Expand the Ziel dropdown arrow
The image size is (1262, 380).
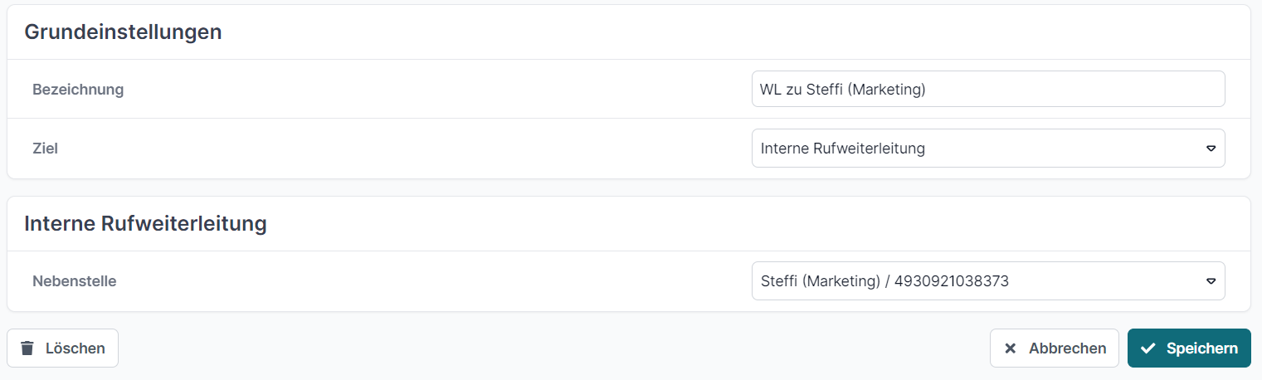(1211, 149)
